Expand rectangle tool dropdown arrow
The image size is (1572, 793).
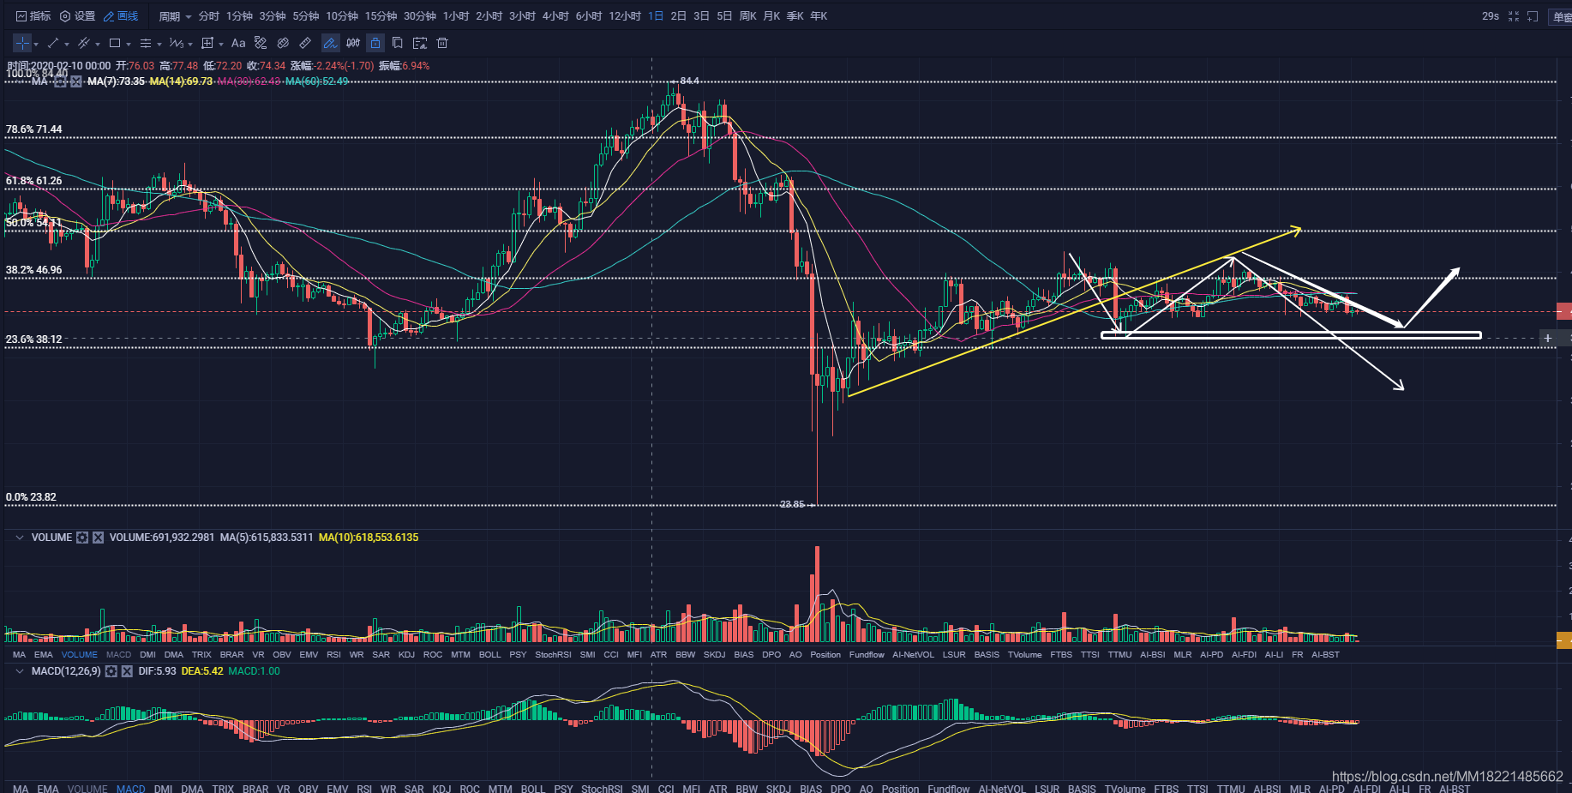(x=129, y=44)
